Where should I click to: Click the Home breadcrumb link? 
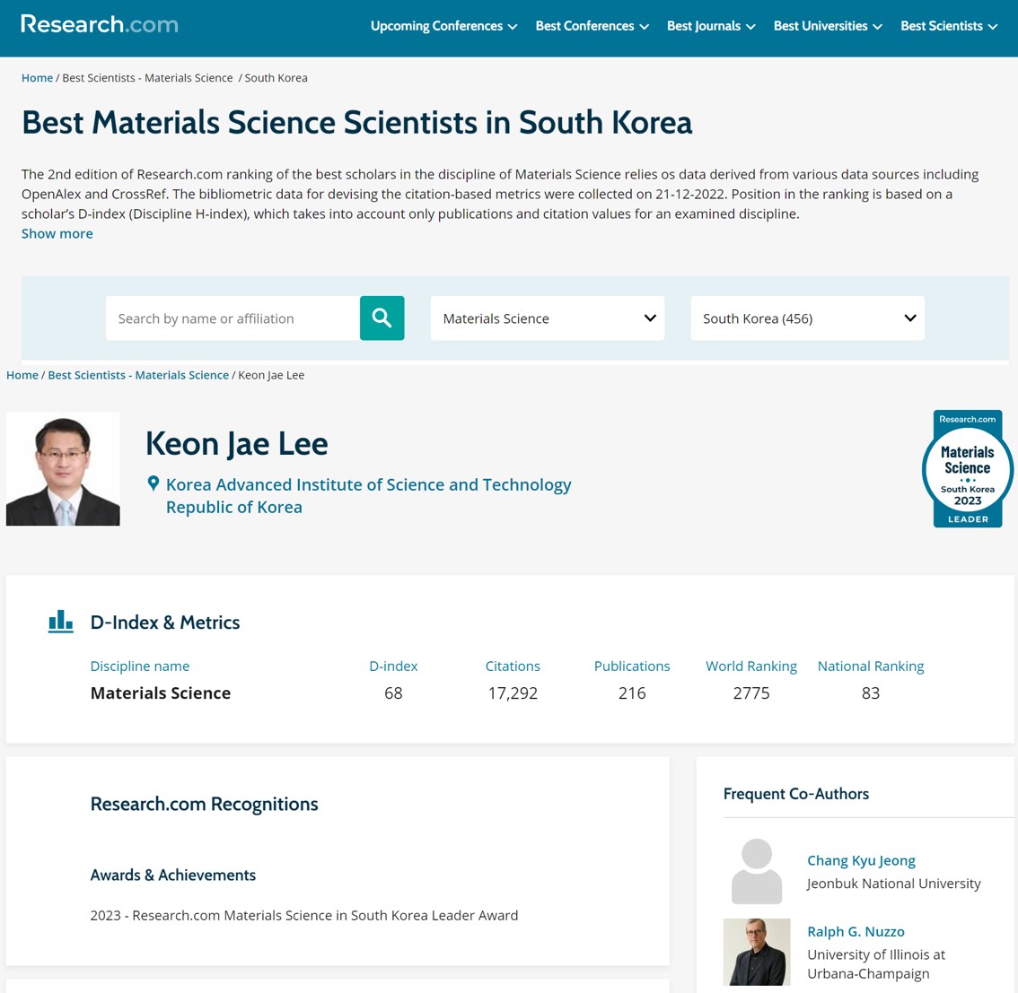(37, 77)
